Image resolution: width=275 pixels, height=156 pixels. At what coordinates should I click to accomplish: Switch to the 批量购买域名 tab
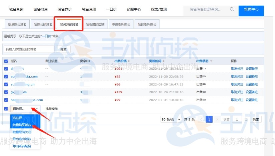coord(17,24)
